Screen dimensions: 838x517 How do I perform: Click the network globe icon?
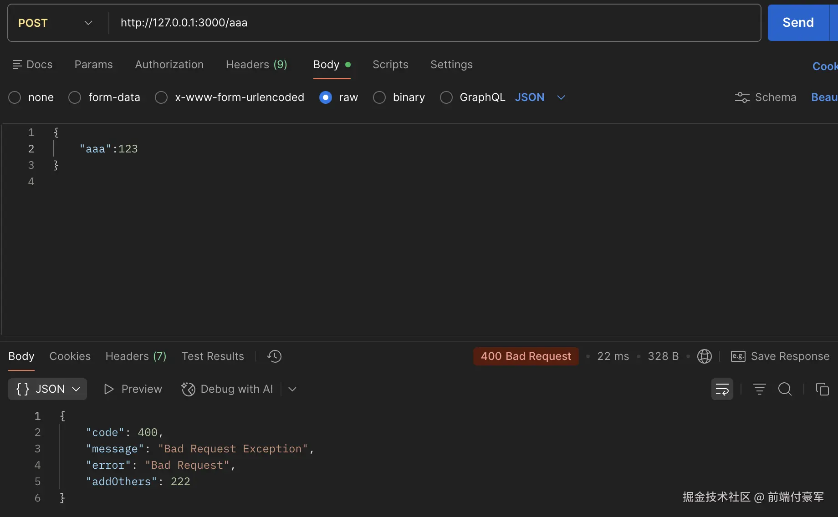click(x=704, y=356)
